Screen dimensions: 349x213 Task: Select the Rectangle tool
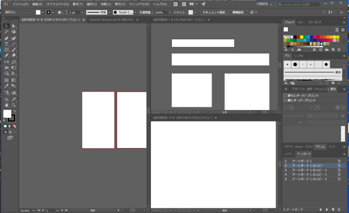click(x=7, y=50)
